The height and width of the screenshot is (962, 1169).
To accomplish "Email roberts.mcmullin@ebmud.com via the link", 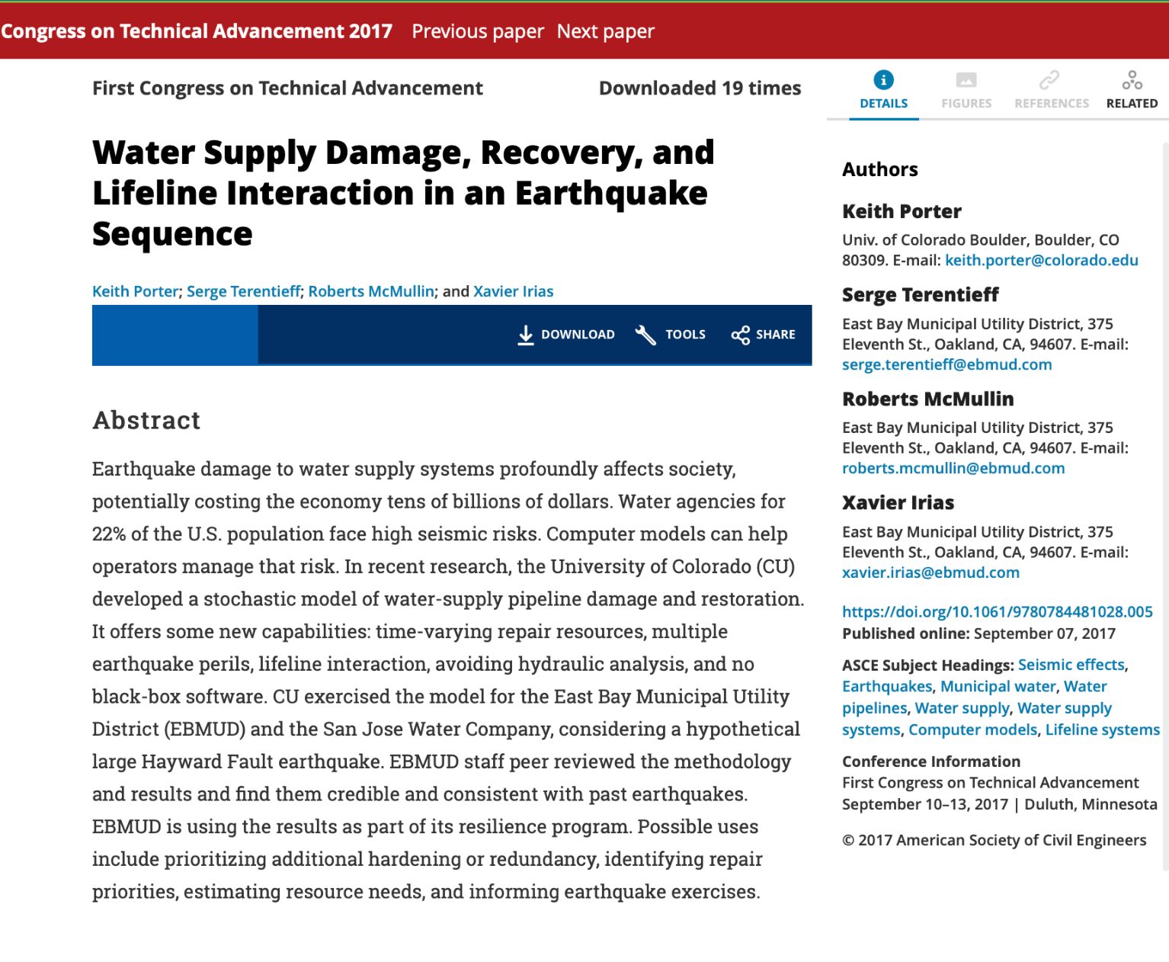I will pos(953,467).
